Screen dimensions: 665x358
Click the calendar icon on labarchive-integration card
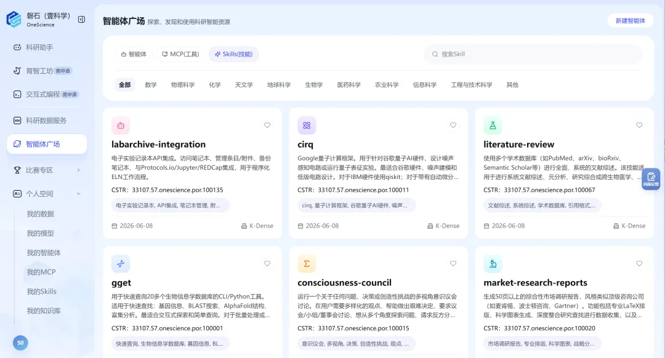tap(115, 226)
